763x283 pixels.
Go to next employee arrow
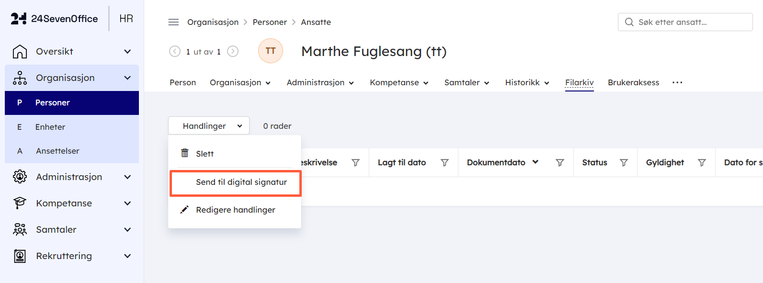point(233,51)
